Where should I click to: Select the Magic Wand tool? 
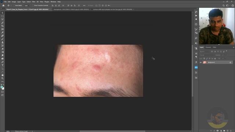[3, 23]
